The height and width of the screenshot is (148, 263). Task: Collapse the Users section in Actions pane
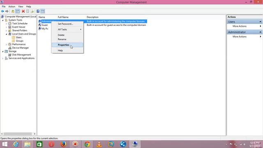(260, 22)
